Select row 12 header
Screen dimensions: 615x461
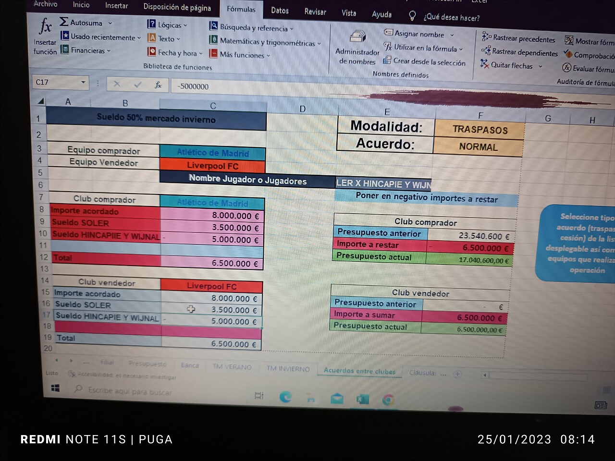click(44, 257)
